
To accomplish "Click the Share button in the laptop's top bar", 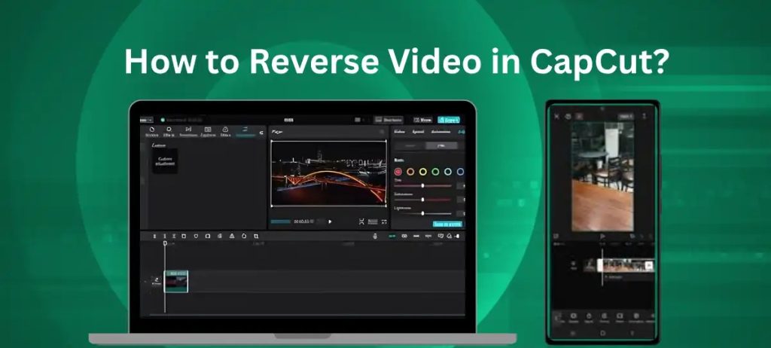I will [x=422, y=120].
